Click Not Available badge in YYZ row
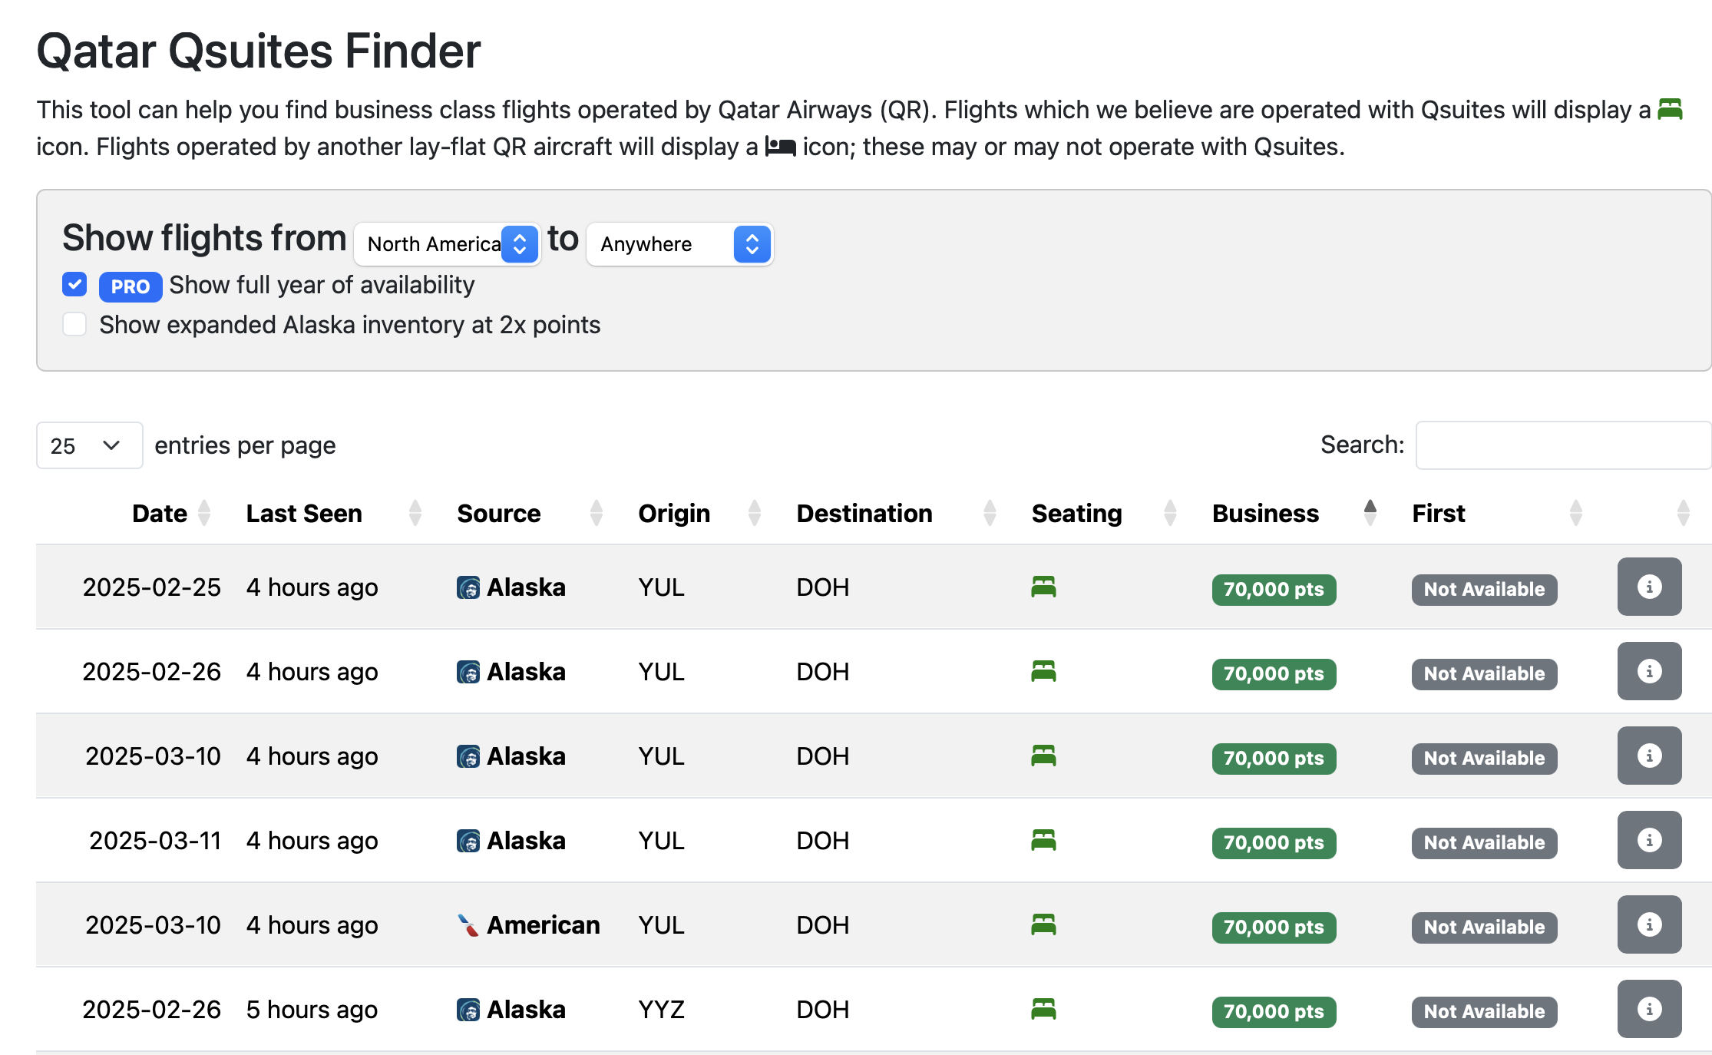The width and height of the screenshot is (1712, 1055). click(x=1484, y=1012)
